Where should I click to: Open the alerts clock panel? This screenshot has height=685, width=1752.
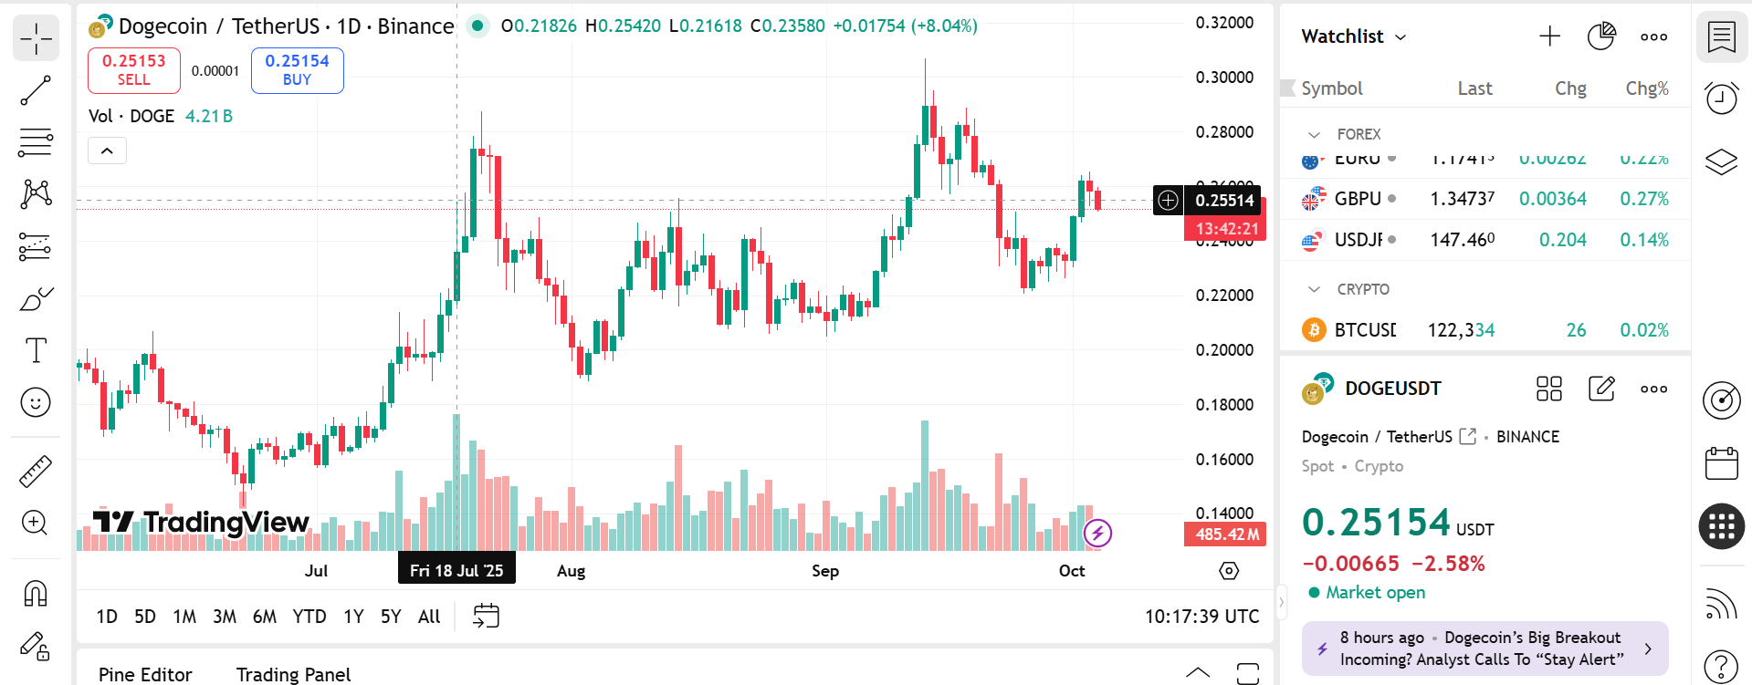point(1721,98)
